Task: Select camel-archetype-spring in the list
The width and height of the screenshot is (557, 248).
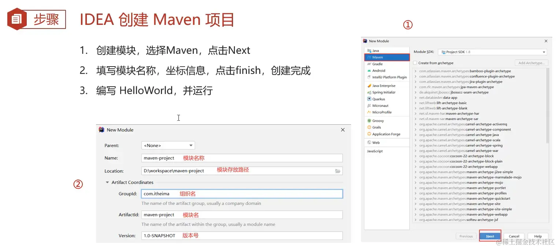Action: pyautogui.click(x=461, y=145)
